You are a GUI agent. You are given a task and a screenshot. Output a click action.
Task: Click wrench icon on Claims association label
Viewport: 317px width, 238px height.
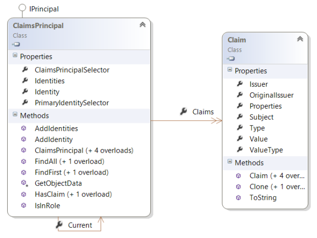tap(184, 111)
